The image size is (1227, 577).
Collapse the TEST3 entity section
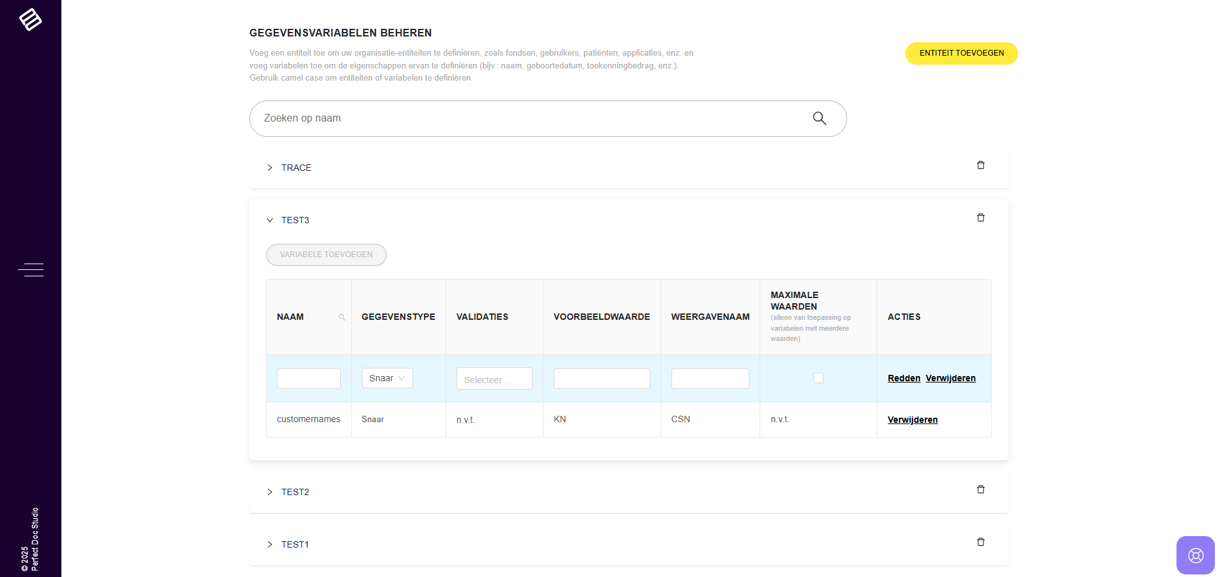point(270,220)
